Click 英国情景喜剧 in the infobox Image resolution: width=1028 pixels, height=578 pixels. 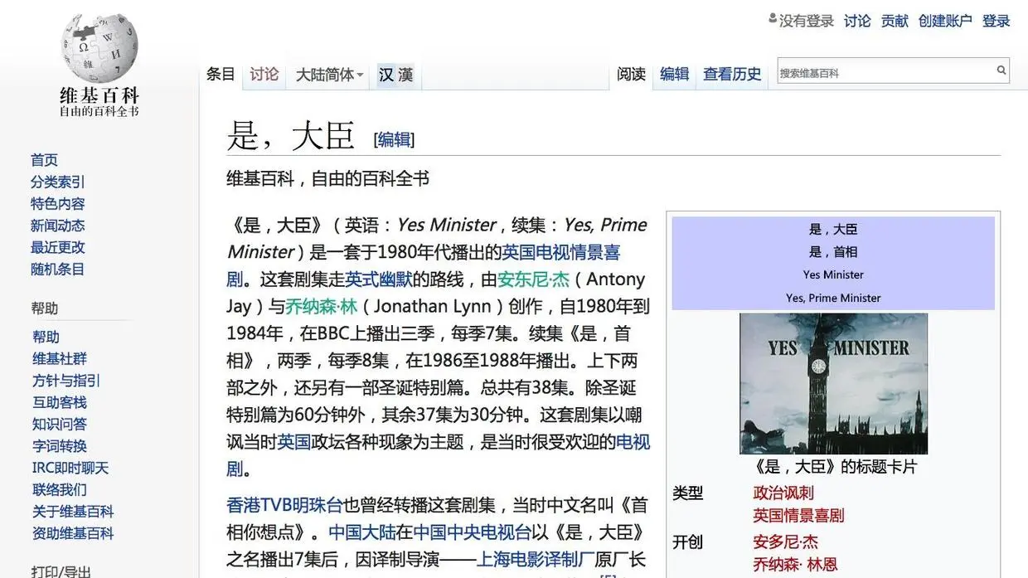pos(798,515)
